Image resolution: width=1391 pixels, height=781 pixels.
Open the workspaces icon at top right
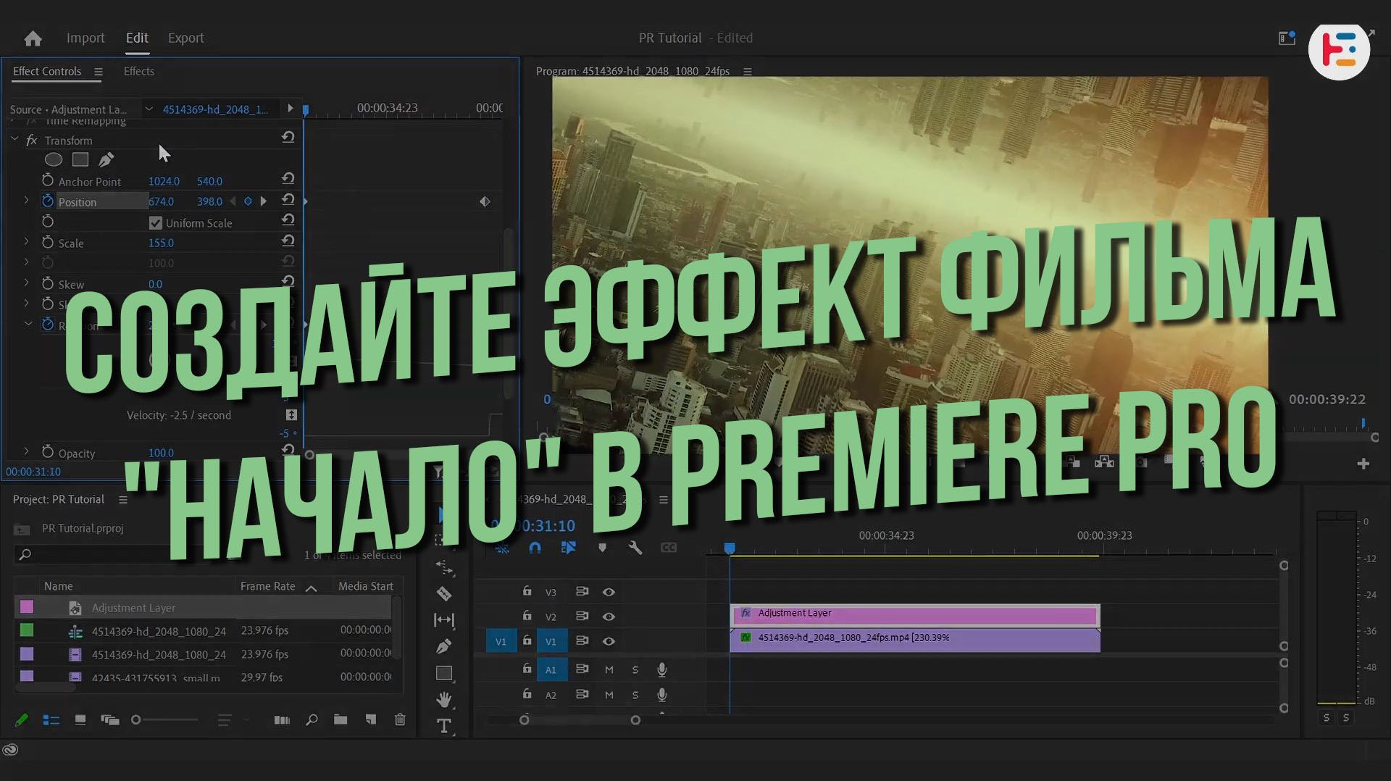click(x=1287, y=38)
